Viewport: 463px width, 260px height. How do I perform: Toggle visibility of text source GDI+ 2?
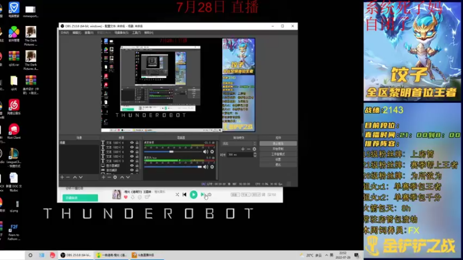click(132, 156)
